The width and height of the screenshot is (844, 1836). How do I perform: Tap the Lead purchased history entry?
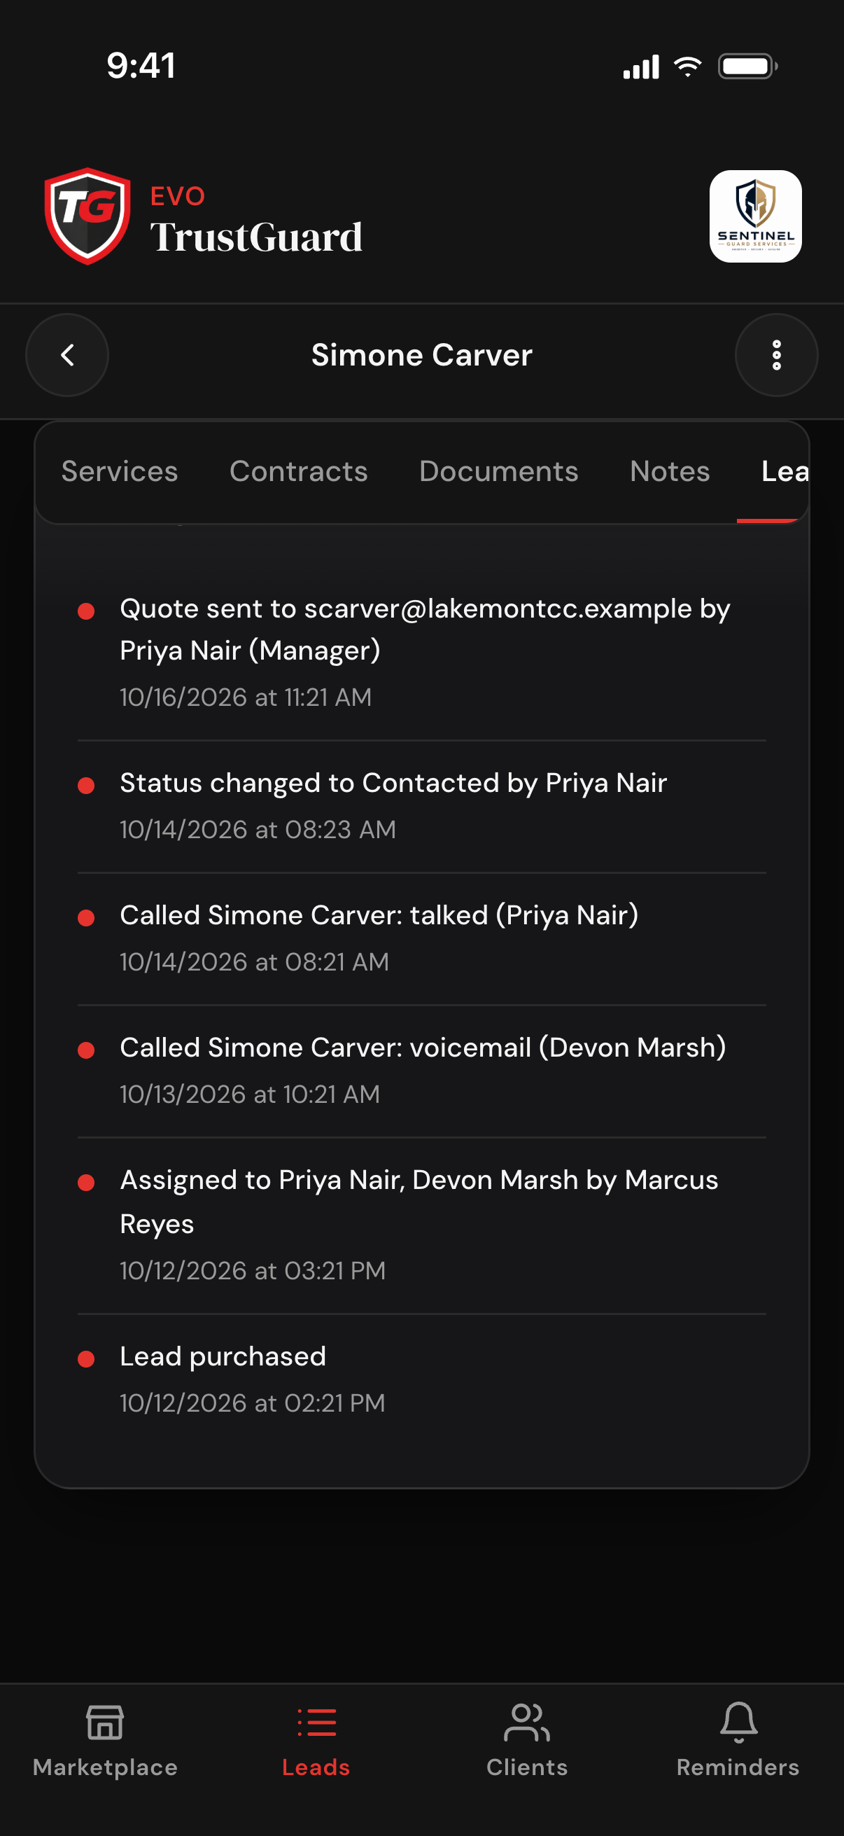421,1379
